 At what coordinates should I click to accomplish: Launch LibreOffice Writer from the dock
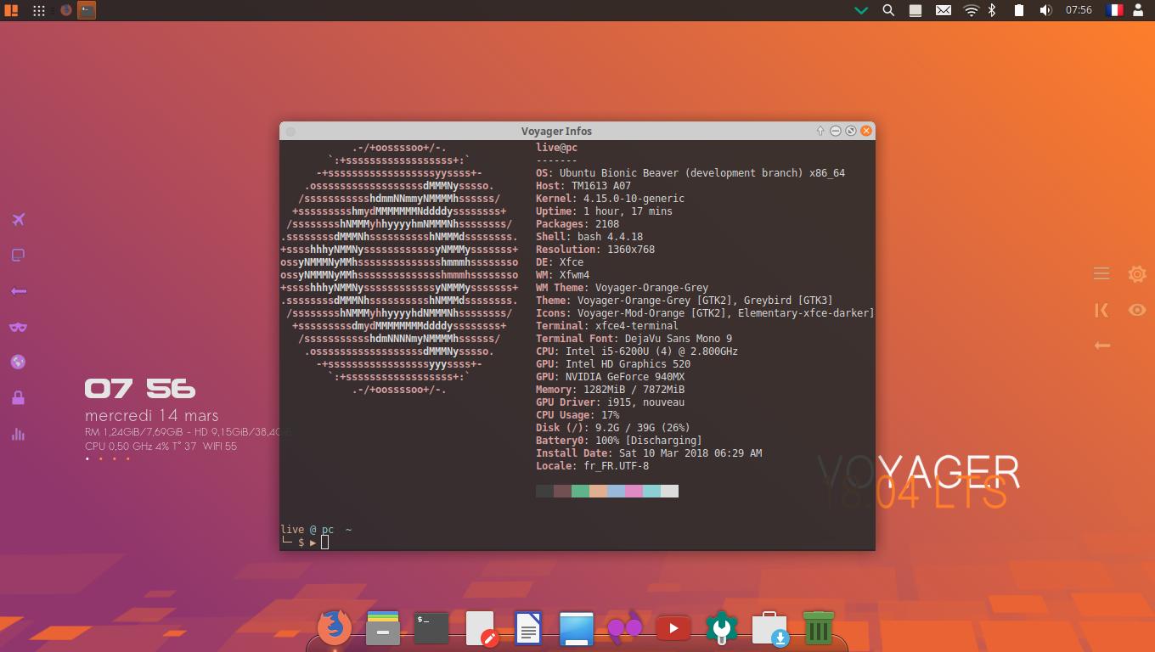[528, 628]
